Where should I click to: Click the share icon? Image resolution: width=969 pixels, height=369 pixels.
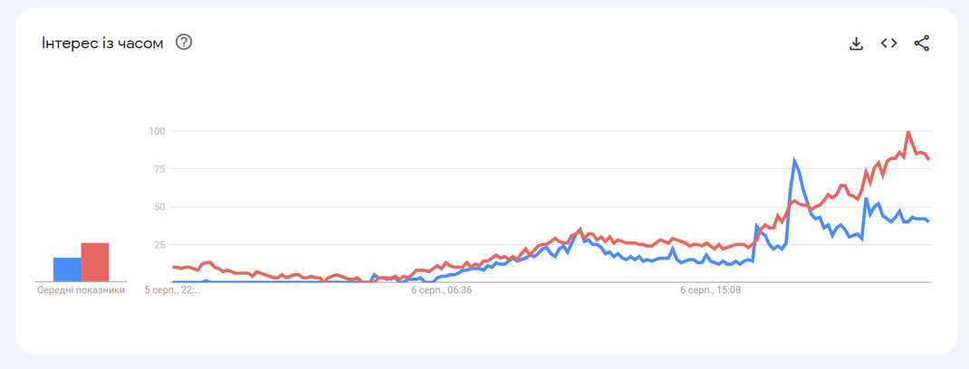click(921, 43)
